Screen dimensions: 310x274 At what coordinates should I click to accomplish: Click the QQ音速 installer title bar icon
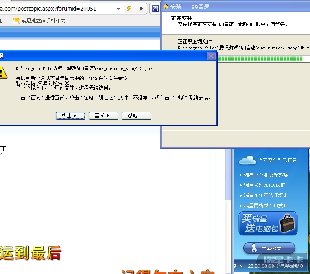[x=166, y=7]
